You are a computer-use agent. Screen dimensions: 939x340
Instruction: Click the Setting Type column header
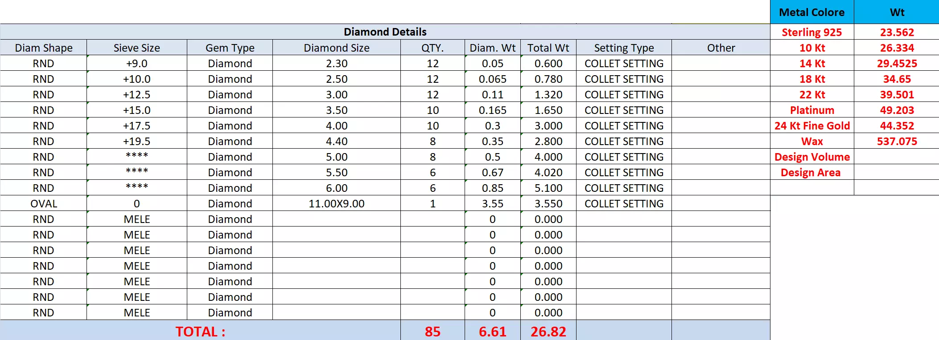(624, 48)
